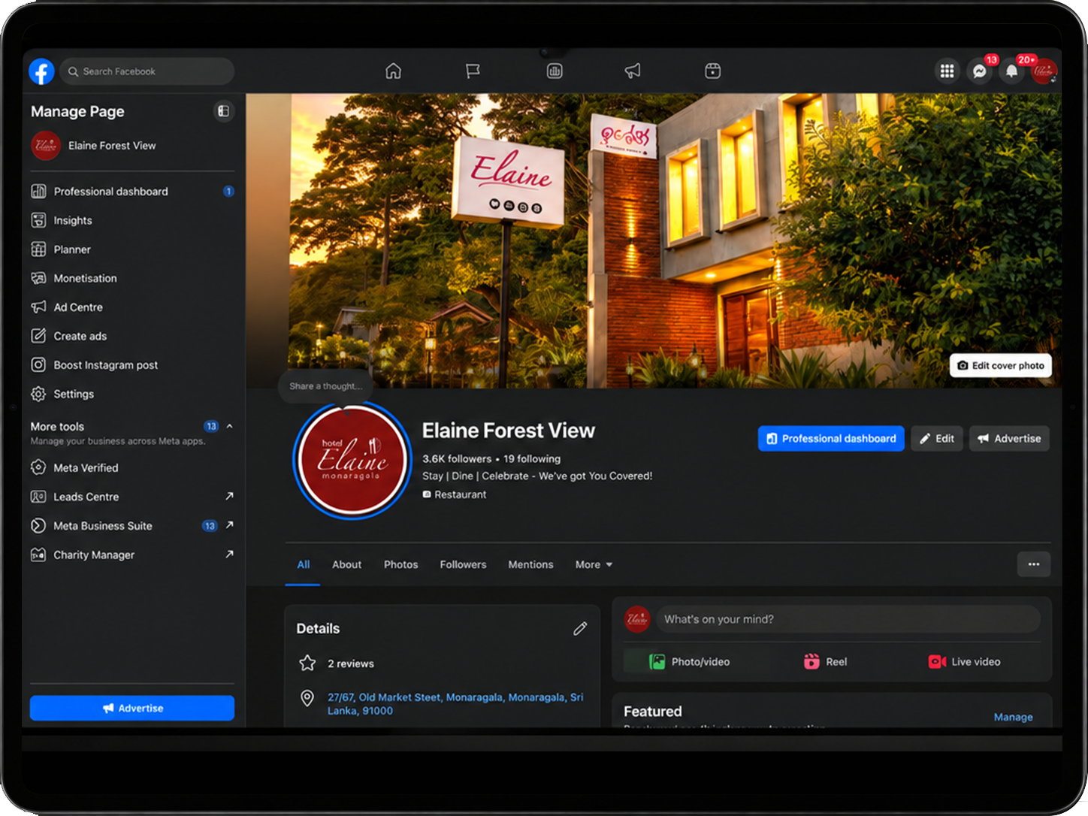Open the Old Market Street address link

[455, 704]
